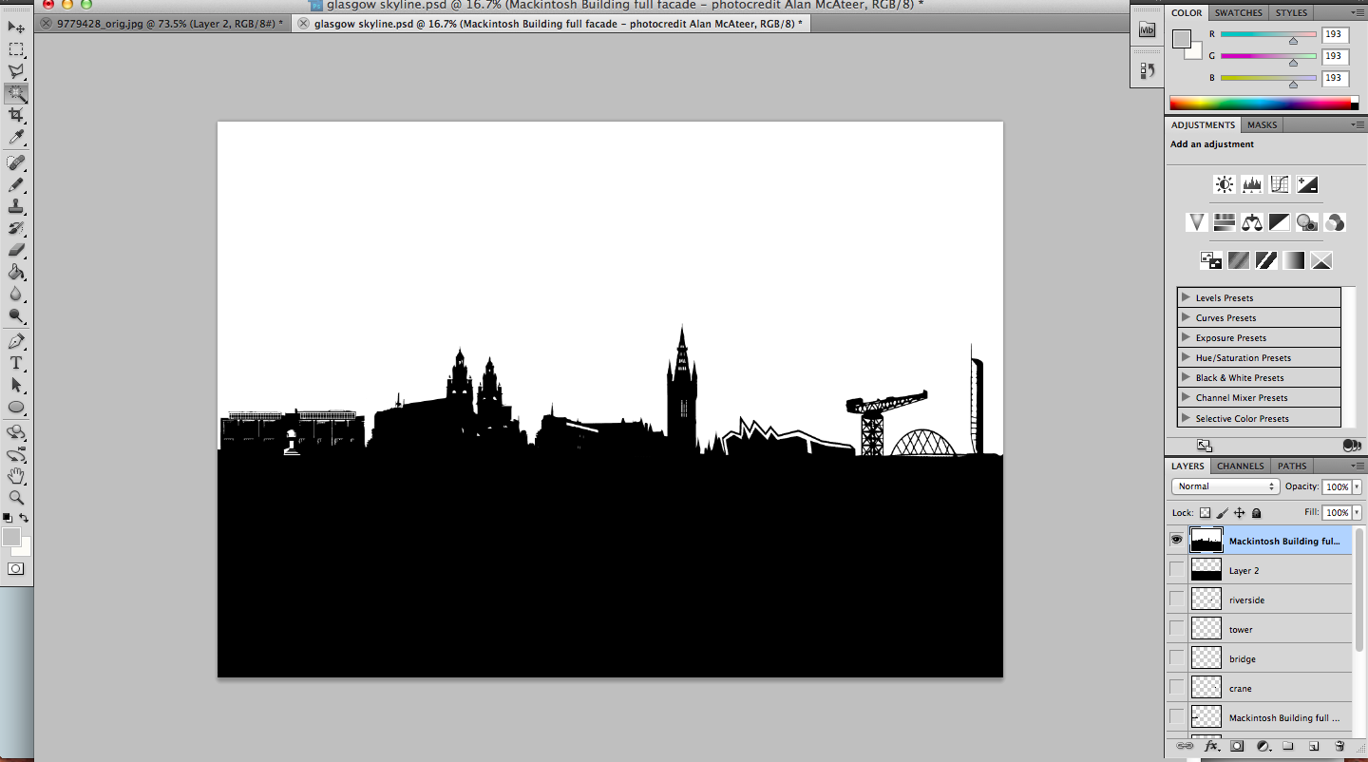Switch to the Channels tab

coord(1241,466)
